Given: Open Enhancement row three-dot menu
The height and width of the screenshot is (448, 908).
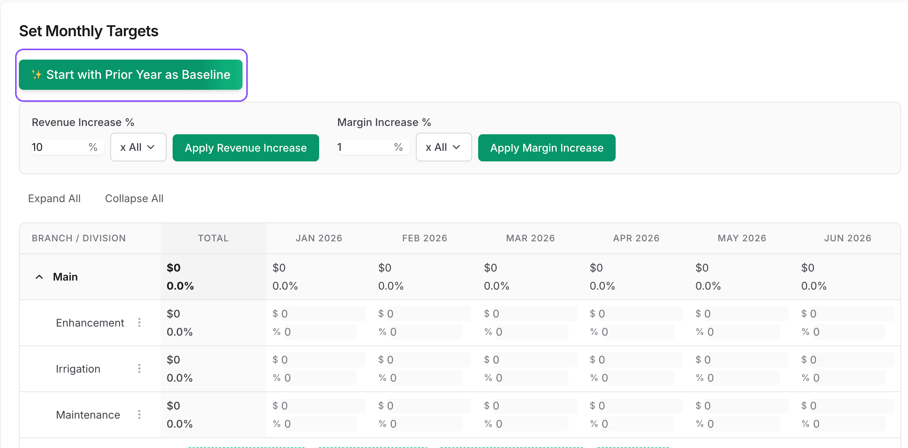Looking at the screenshot, I should (139, 322).
